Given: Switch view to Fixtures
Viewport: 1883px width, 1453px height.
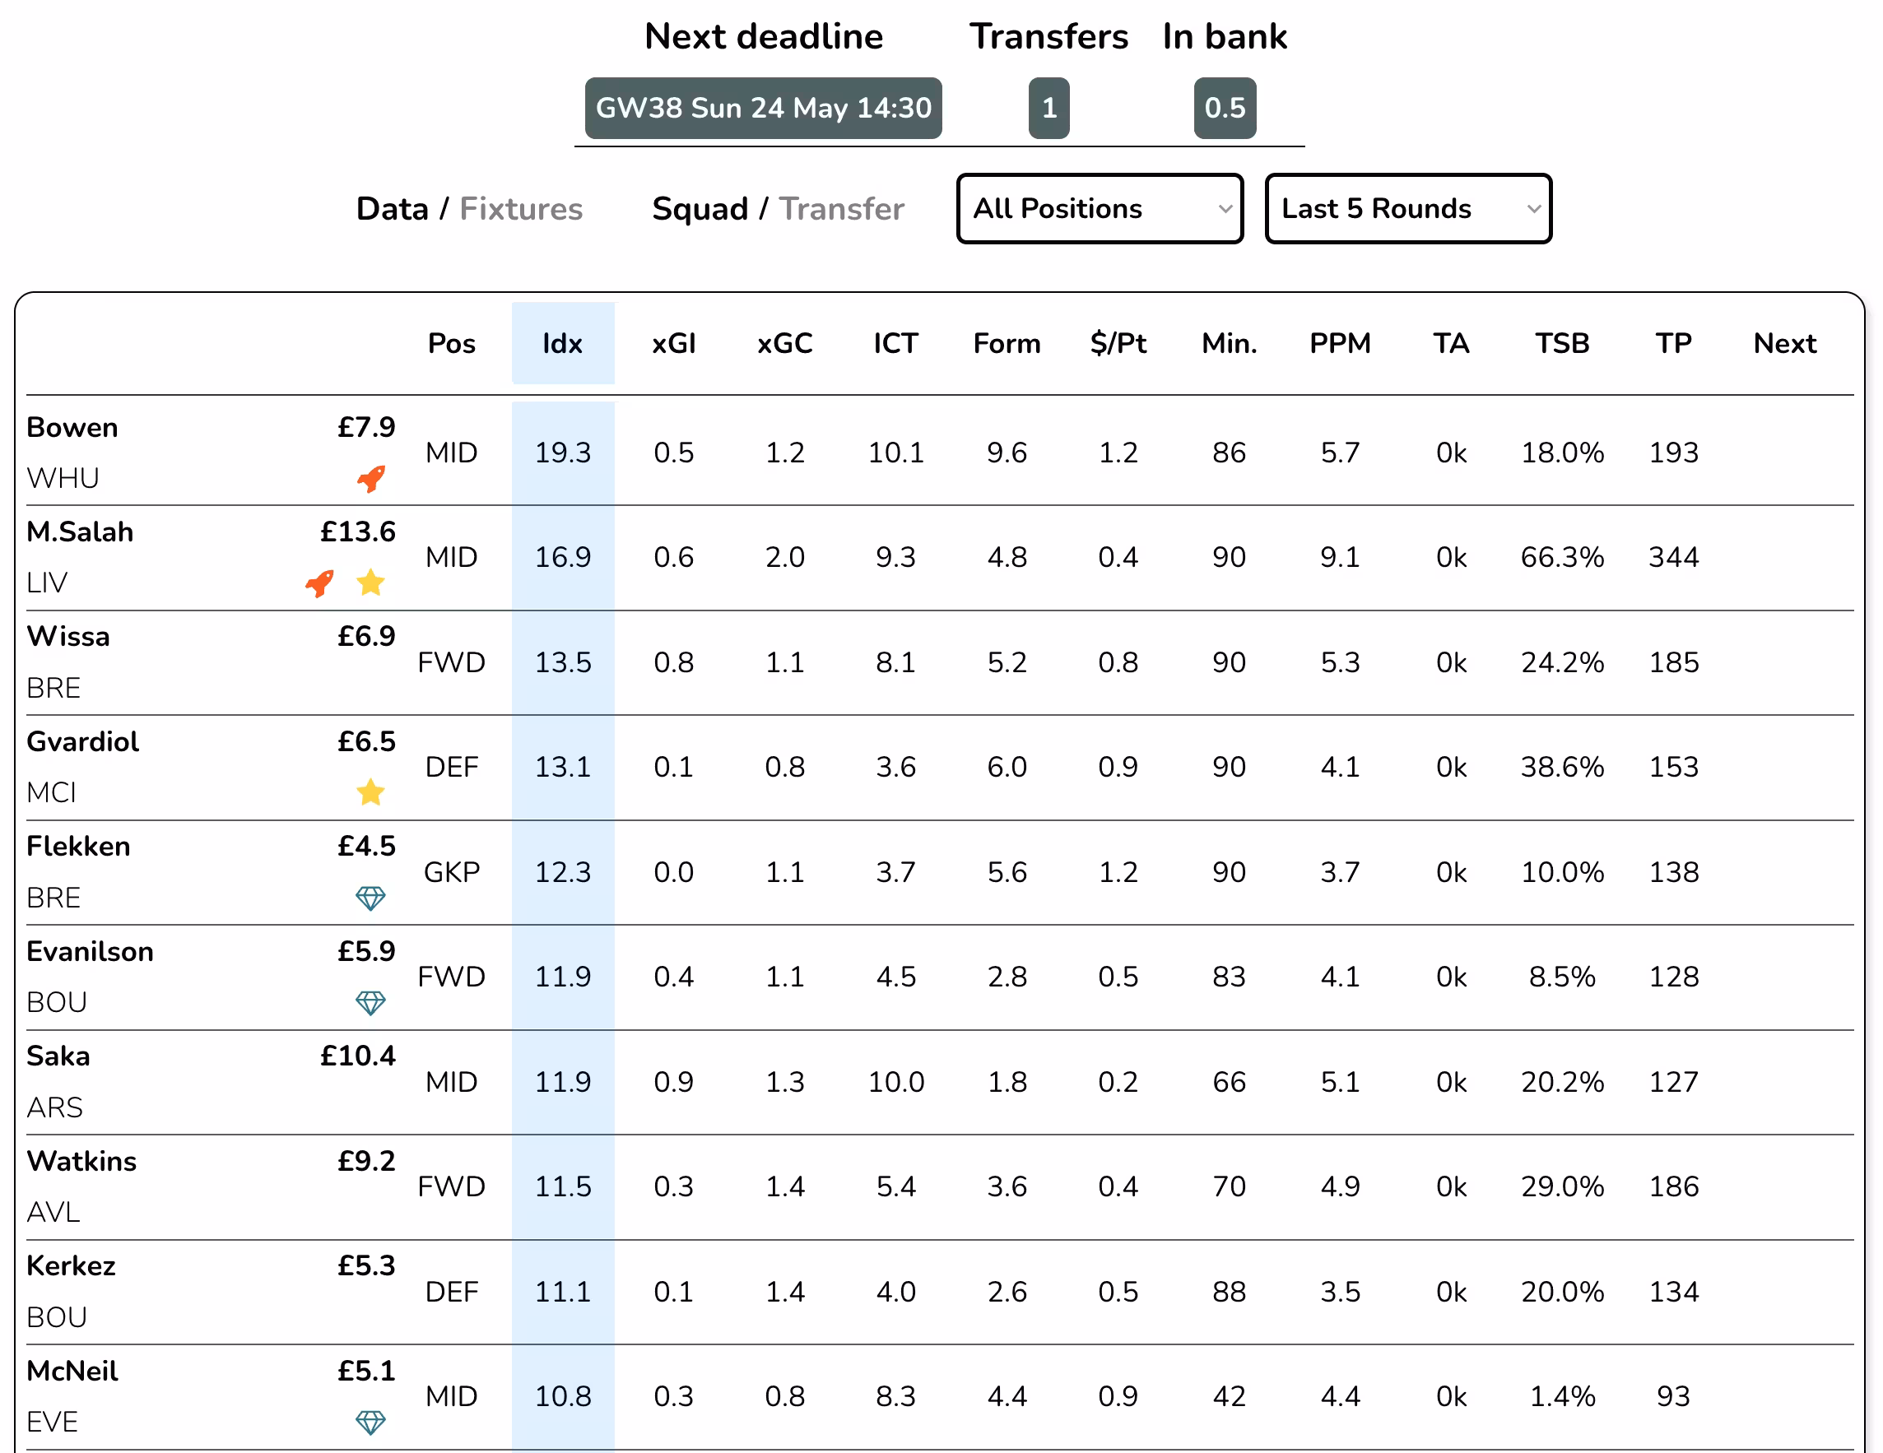Looking at the screenshot, I should (521, 208).
